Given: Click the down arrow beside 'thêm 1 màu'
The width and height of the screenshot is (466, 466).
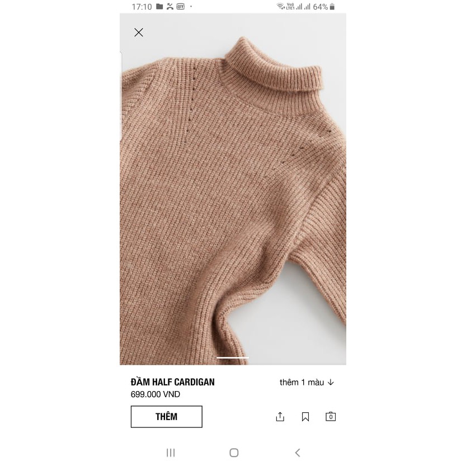Looking at the screenshot, I should pyautogui.click(x=331, y=382).
